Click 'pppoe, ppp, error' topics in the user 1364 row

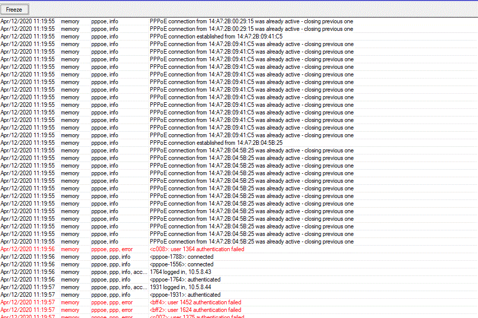pos(112,249)
